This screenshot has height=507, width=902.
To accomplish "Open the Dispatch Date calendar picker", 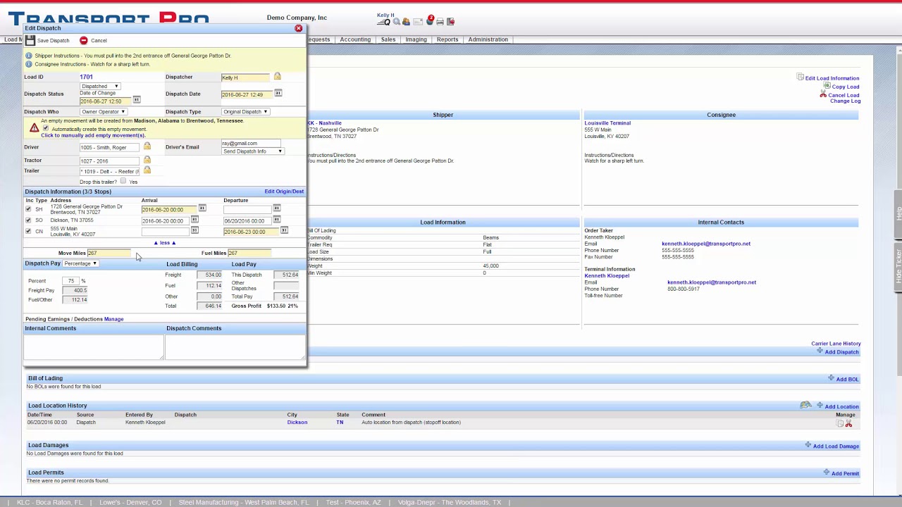I will click(278, 94).
